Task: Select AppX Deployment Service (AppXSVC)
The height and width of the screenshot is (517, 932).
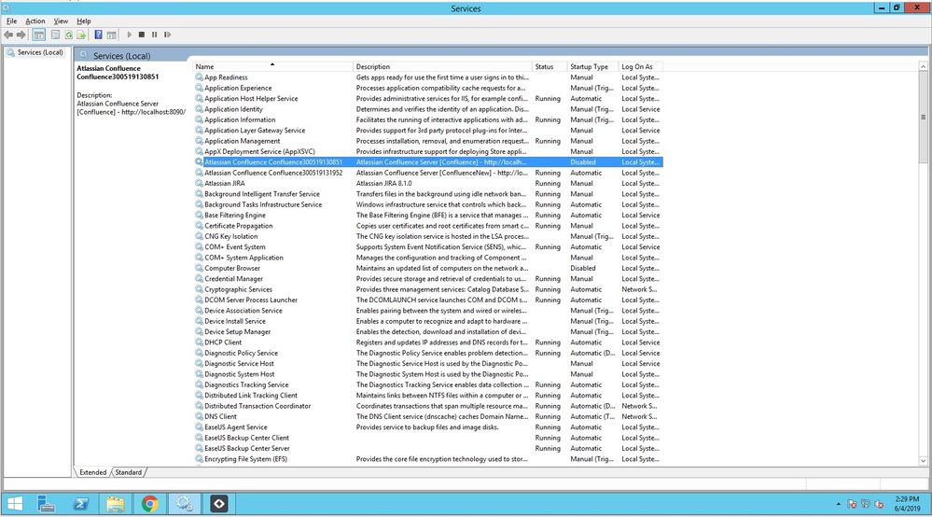Action: coord(428,151)
